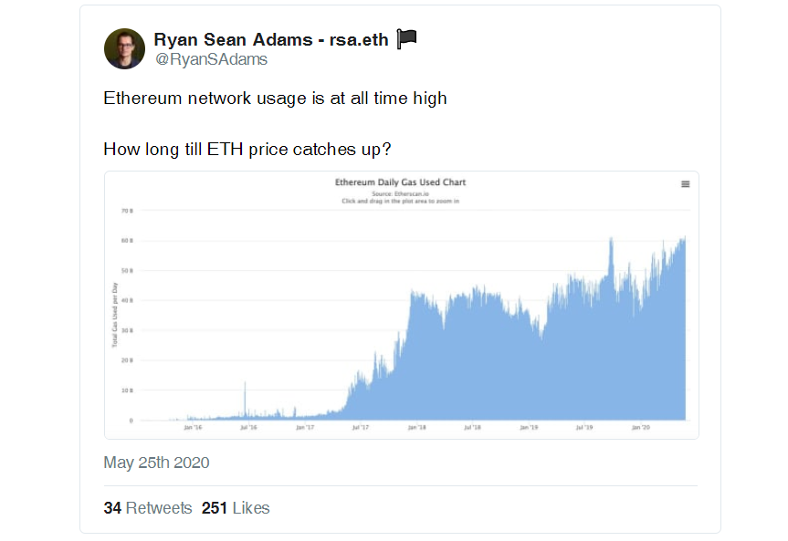Click Ryan Sean Adams profile avatar
The width and height of the screenshot is (788, 541).
click(x=124, y=47)
